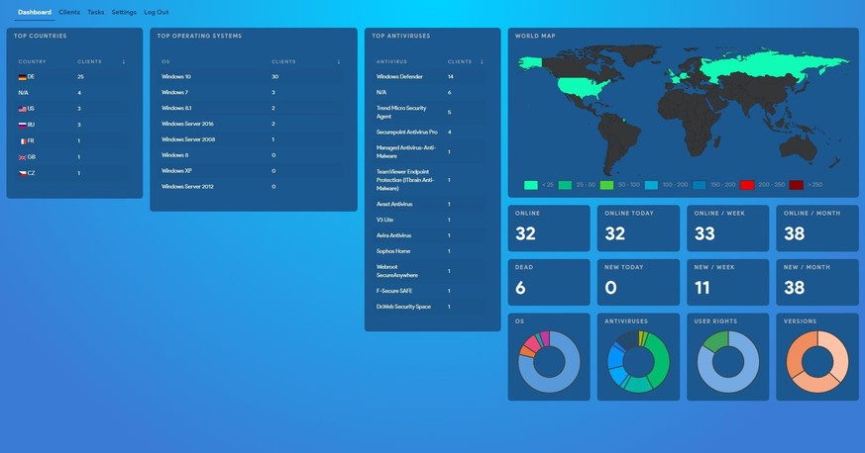Click the ANTIVIRUS column header
Screen dimensions: 865x453
(x=391, y=61)
